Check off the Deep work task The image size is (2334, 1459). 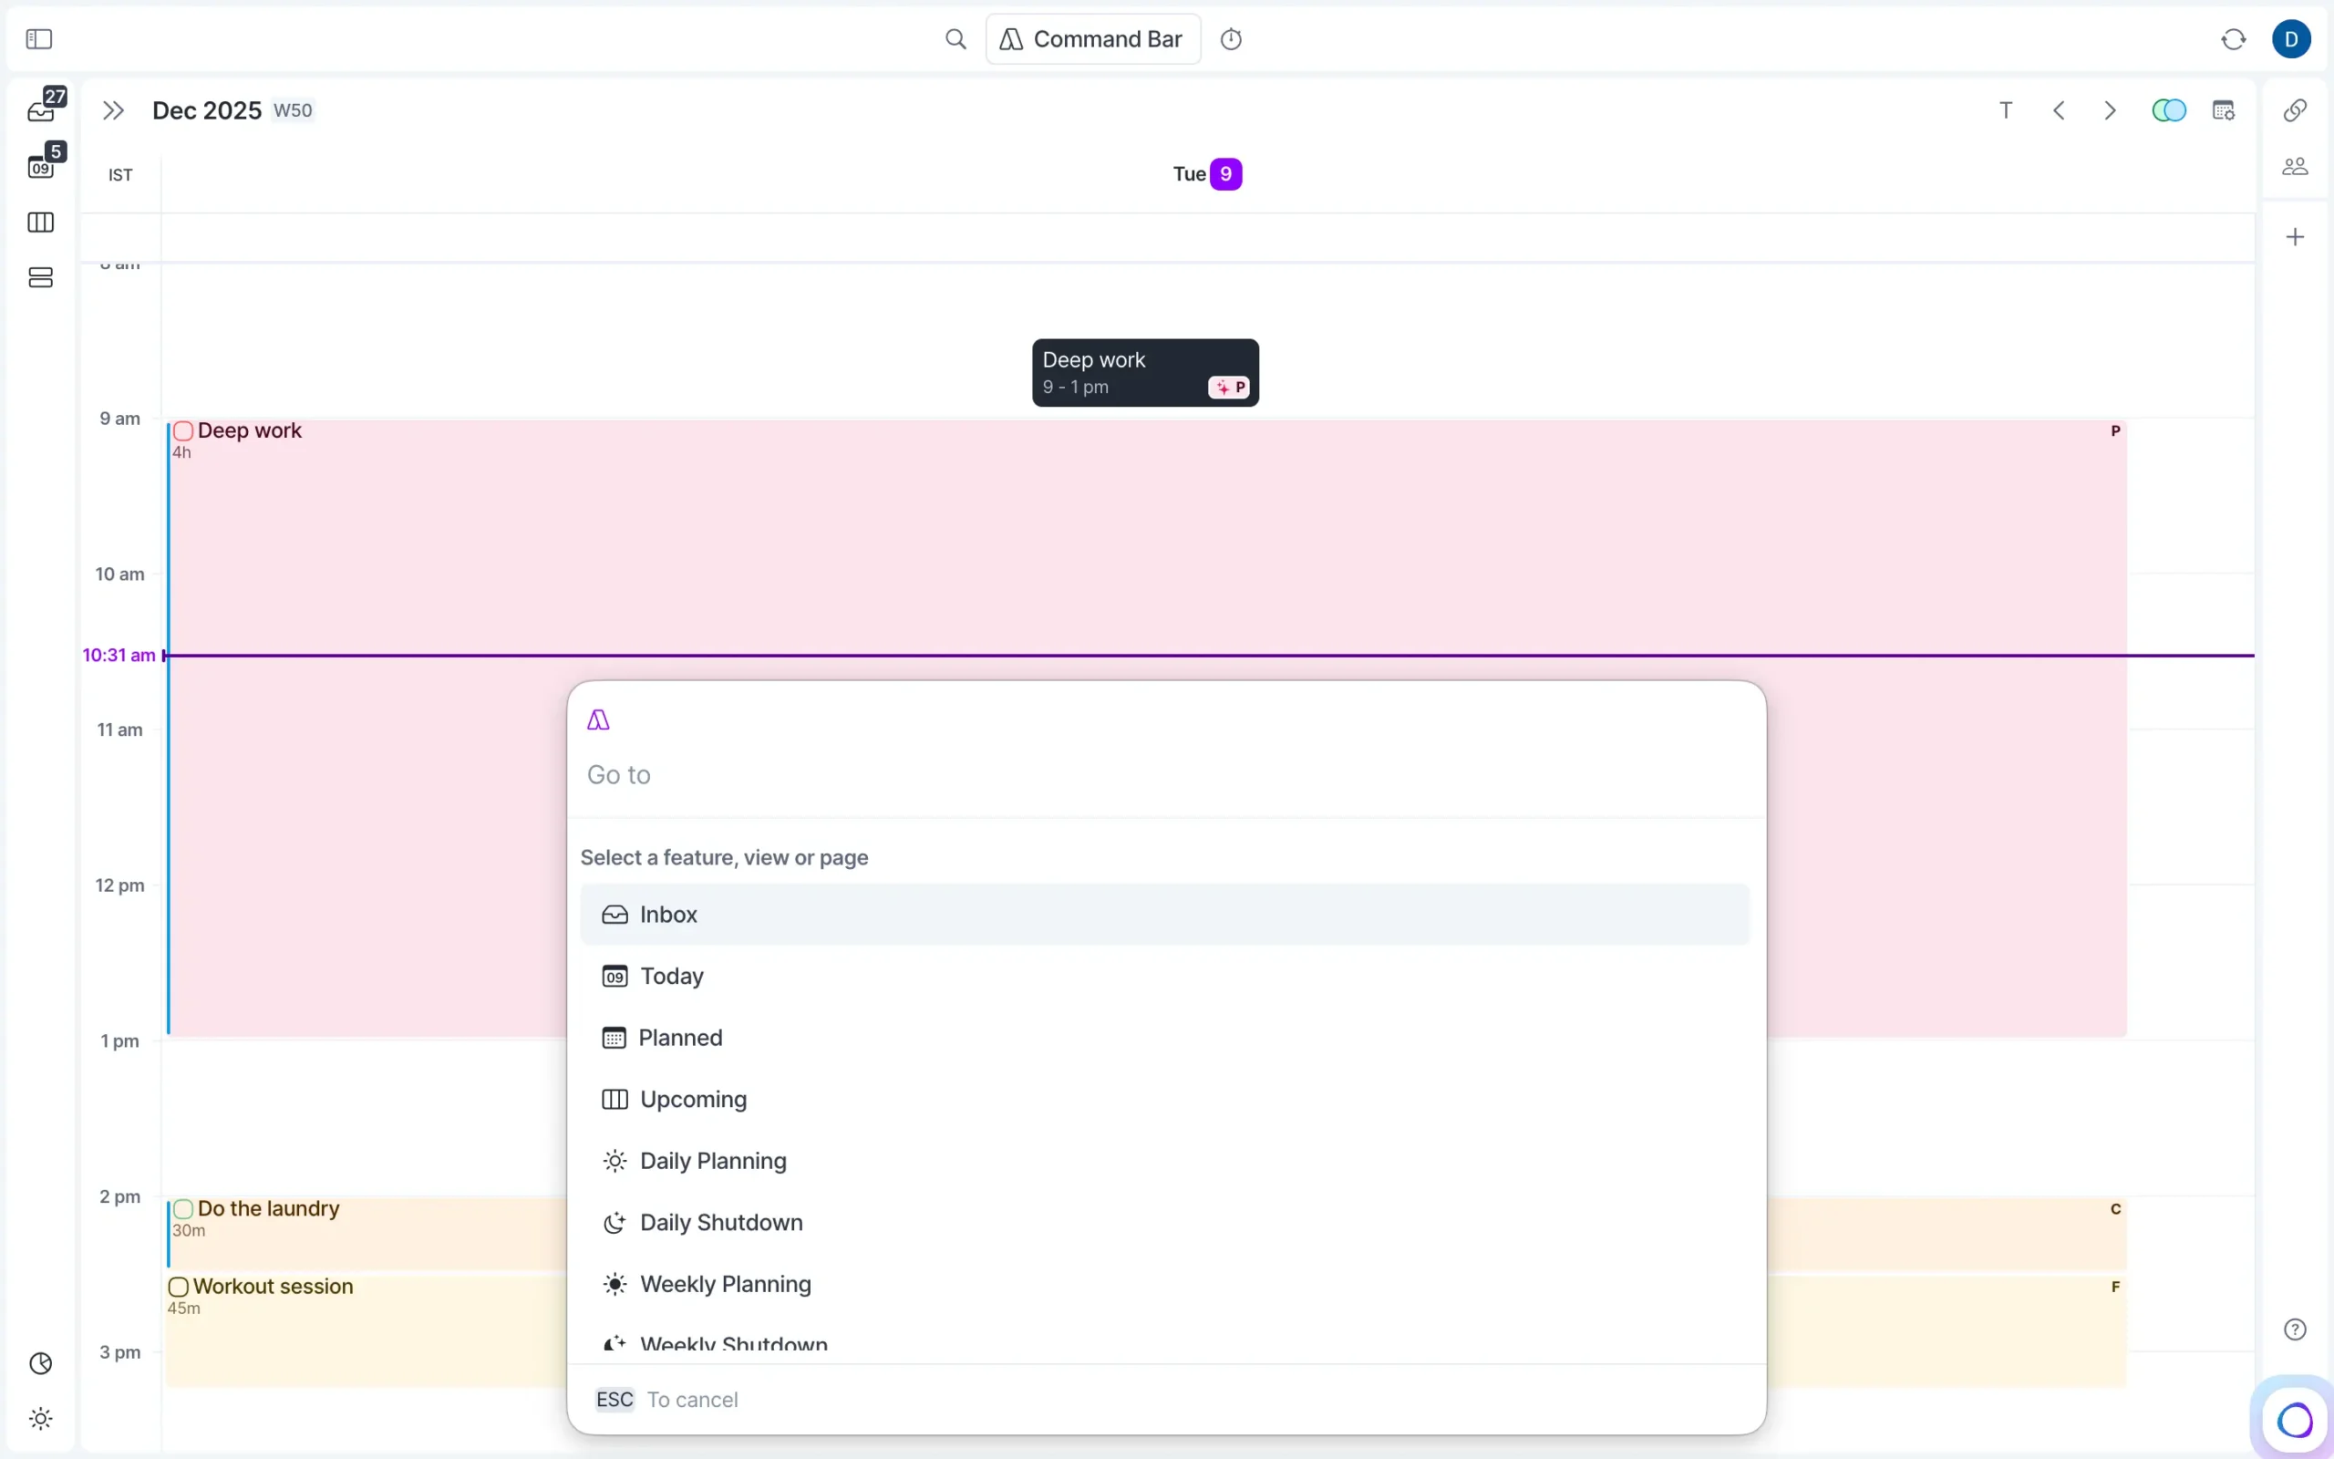click(185, 430)
